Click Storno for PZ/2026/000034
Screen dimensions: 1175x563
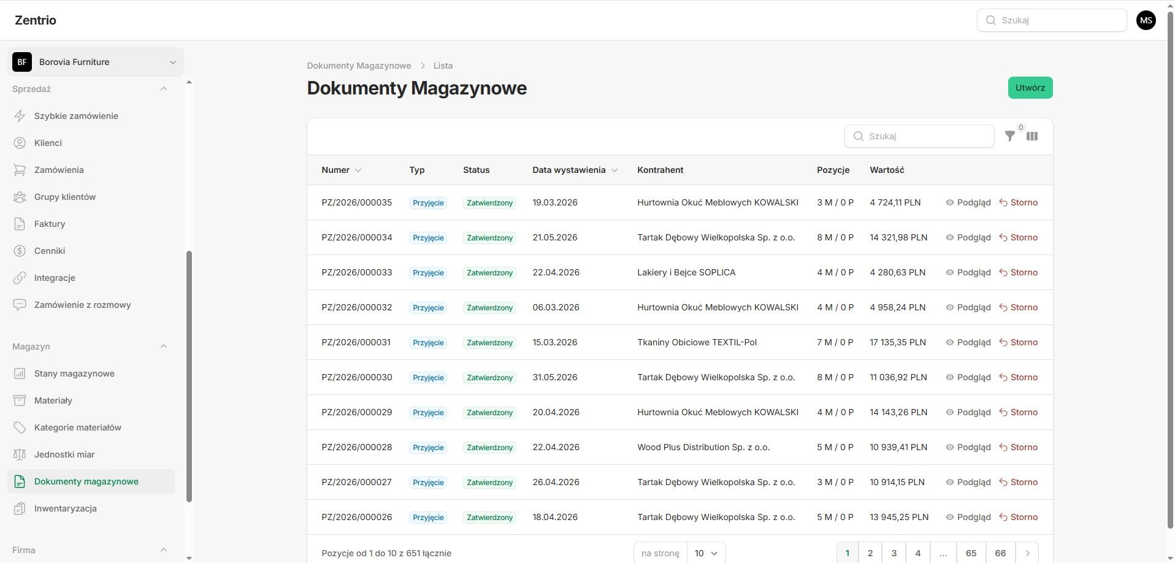[x=1019, y=237]
